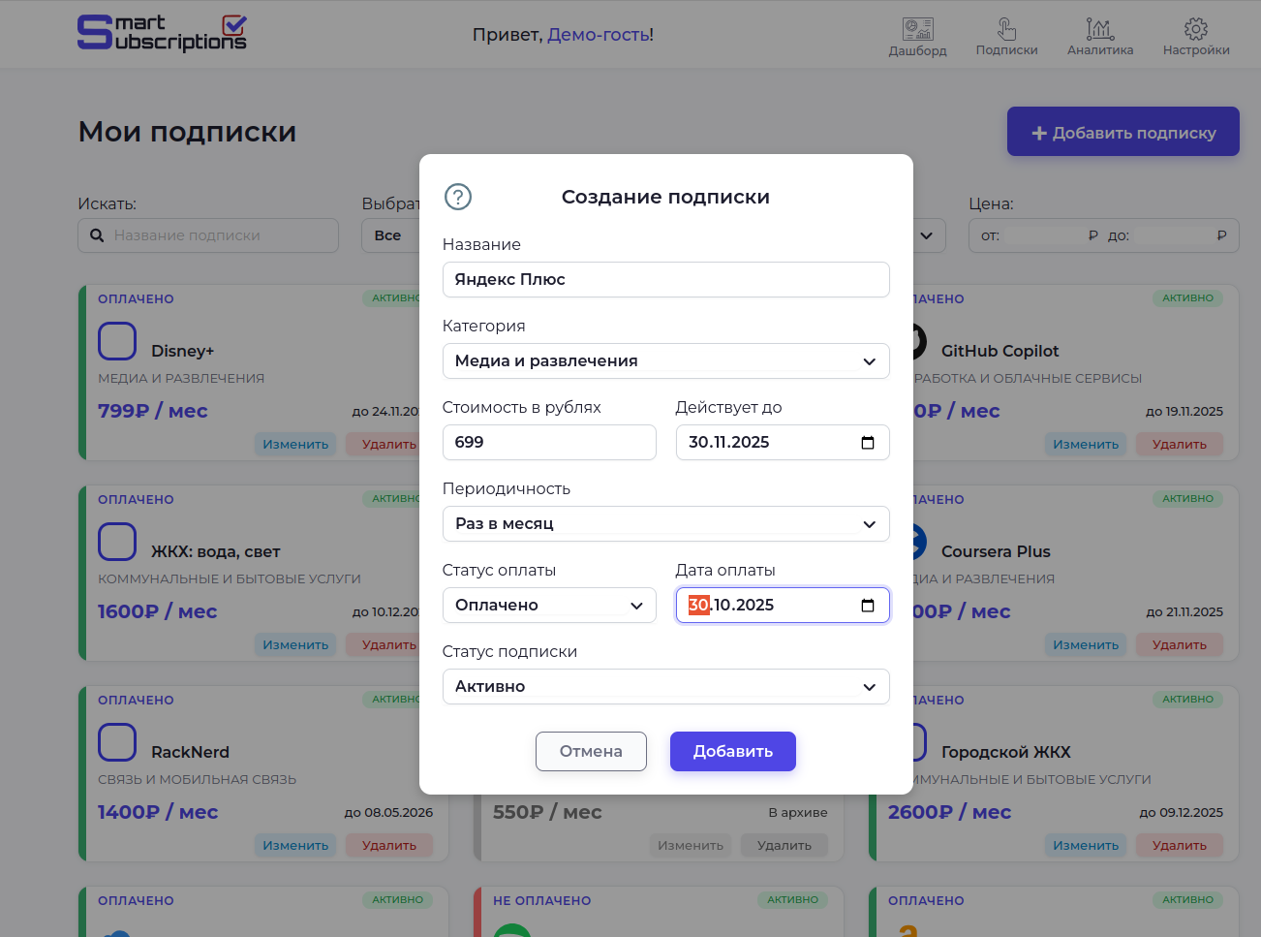Open the Демо-гость profile link

pos(599,34)
